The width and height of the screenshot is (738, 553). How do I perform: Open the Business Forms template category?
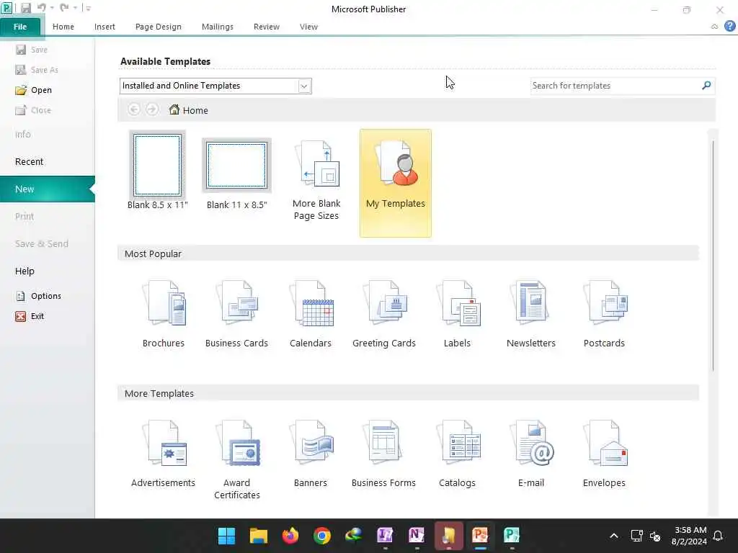click(383, 454)
